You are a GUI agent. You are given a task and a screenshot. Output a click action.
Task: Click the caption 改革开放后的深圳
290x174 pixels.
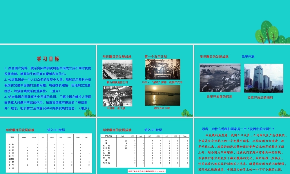tap(260, 98)
